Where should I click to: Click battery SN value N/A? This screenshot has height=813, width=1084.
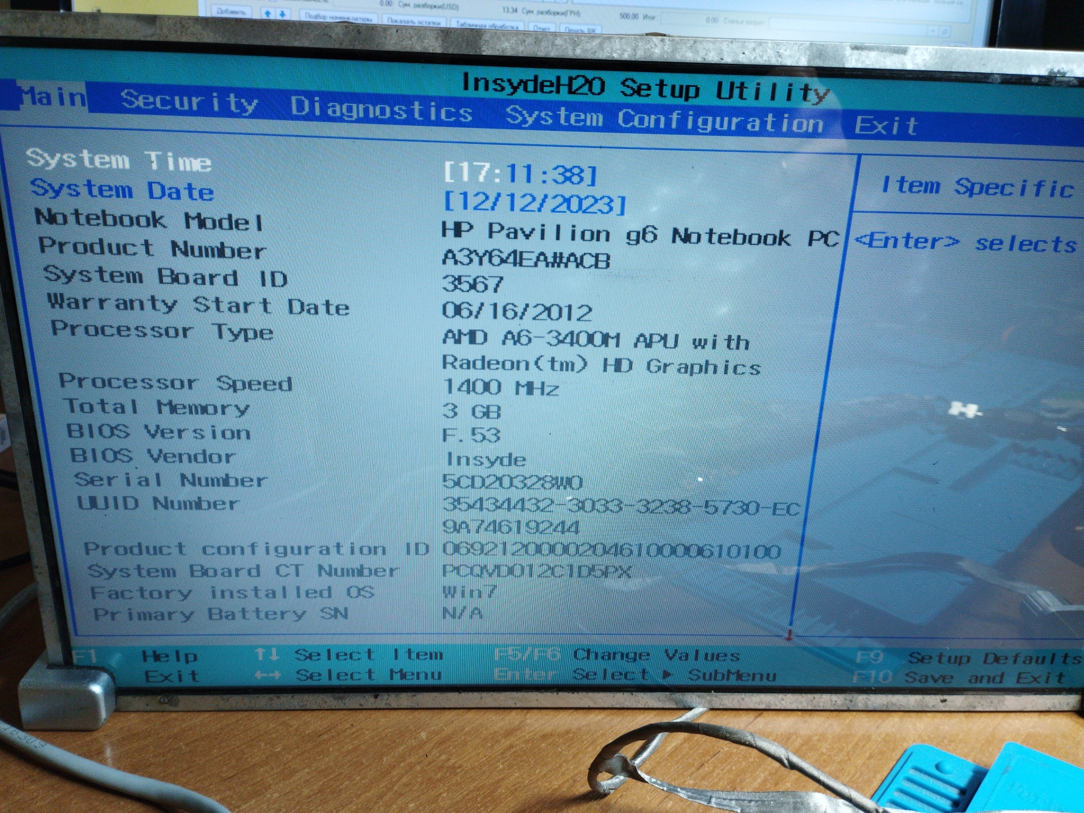click(x=463, y=613)
